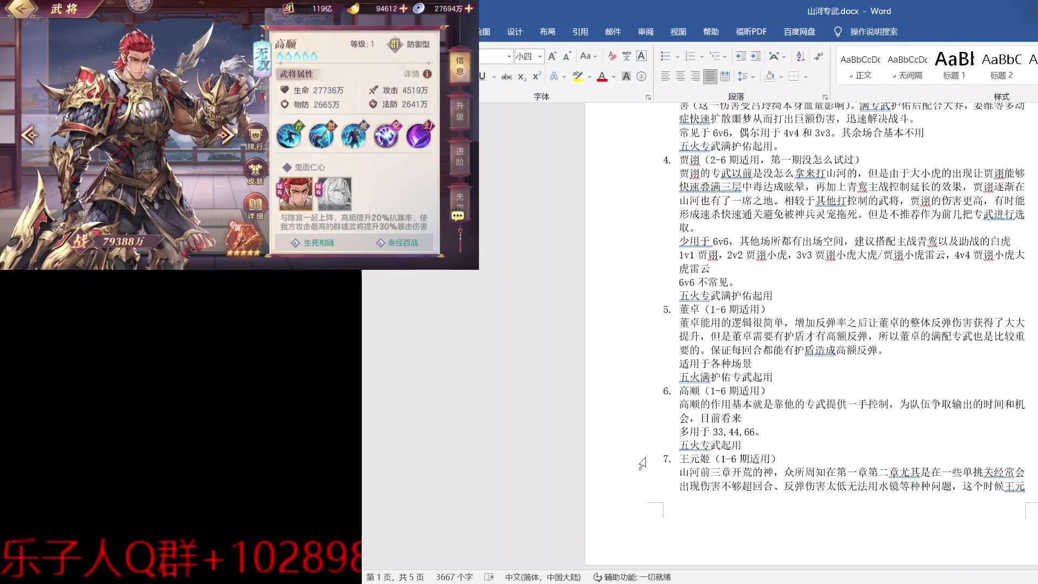Expand multilevel list dropdown arrow

(x=725, y=56)
